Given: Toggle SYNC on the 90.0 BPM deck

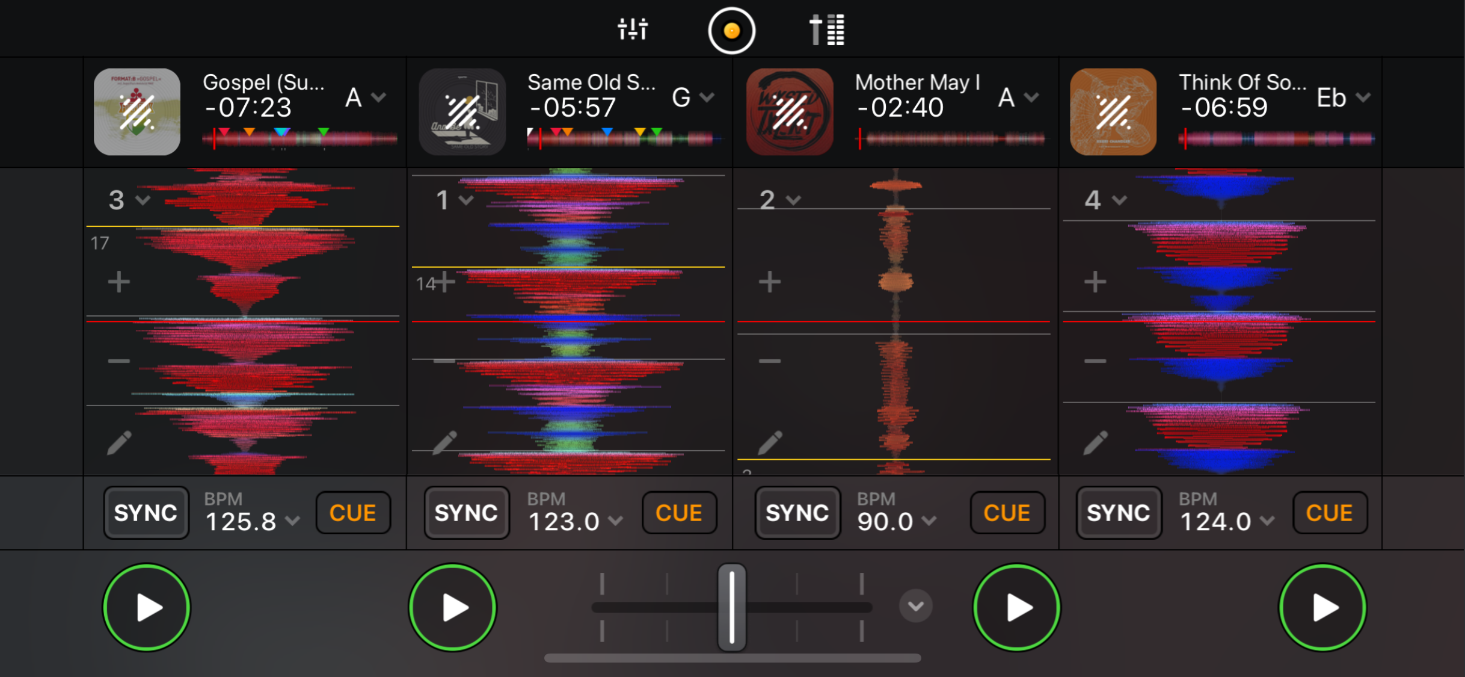Looking at the screenshot, I should [x=797, y=513].
